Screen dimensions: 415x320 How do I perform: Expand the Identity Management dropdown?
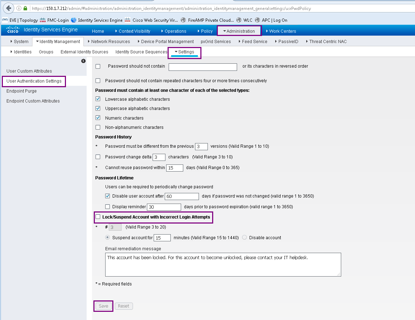tap(57, 41)
